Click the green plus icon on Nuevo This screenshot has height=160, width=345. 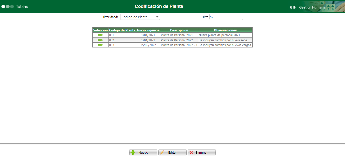click(x=133, y=152)
